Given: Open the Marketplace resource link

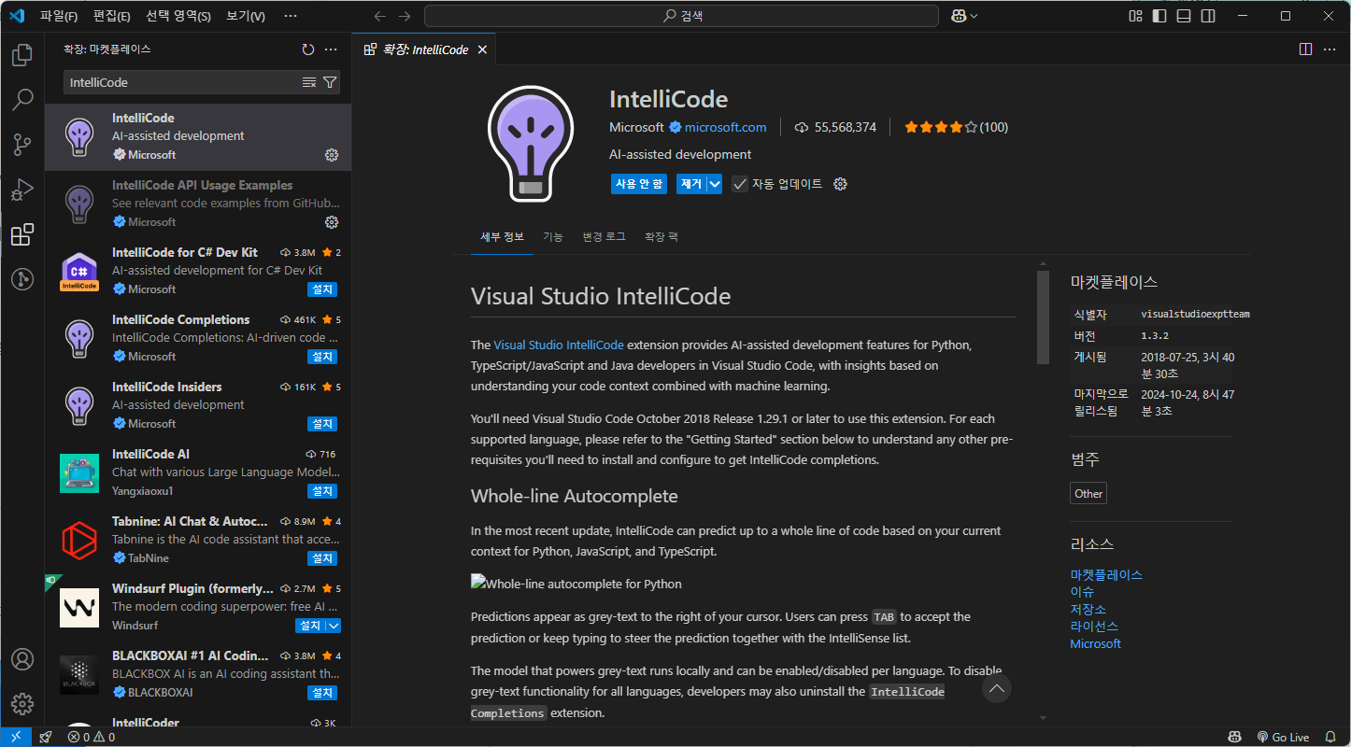Looking at the screenshot, I should 1106,575.
